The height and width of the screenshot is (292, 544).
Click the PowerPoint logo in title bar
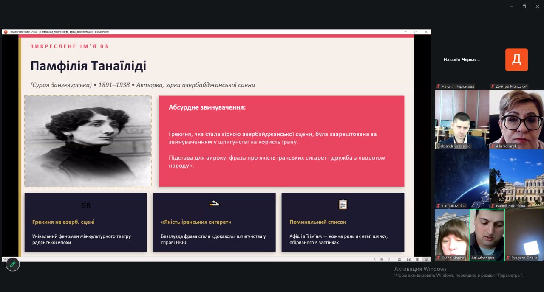pyautogui.click(x=6, y=32)
